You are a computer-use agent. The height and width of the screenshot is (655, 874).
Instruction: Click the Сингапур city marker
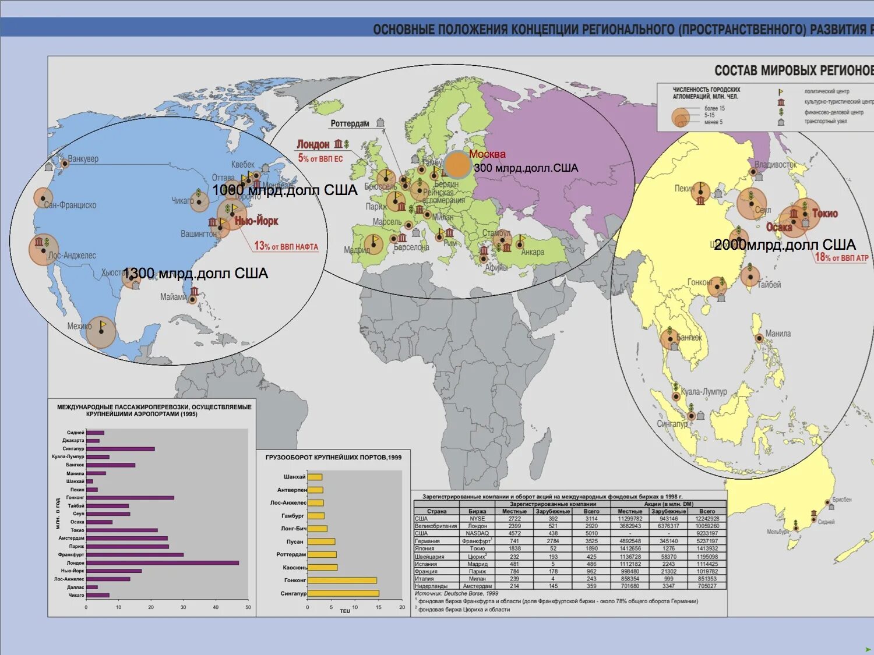692,416
